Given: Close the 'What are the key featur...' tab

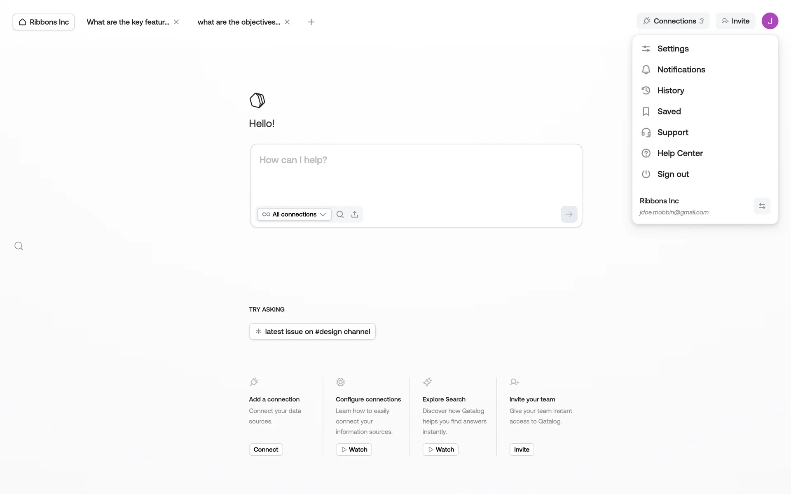Looking at the screenshot, I should tap(176, 22).
